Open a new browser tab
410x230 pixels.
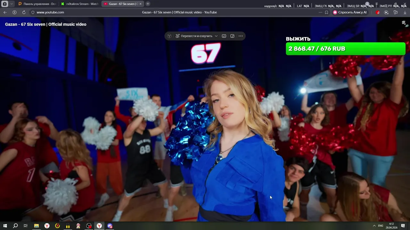(148, 4)
